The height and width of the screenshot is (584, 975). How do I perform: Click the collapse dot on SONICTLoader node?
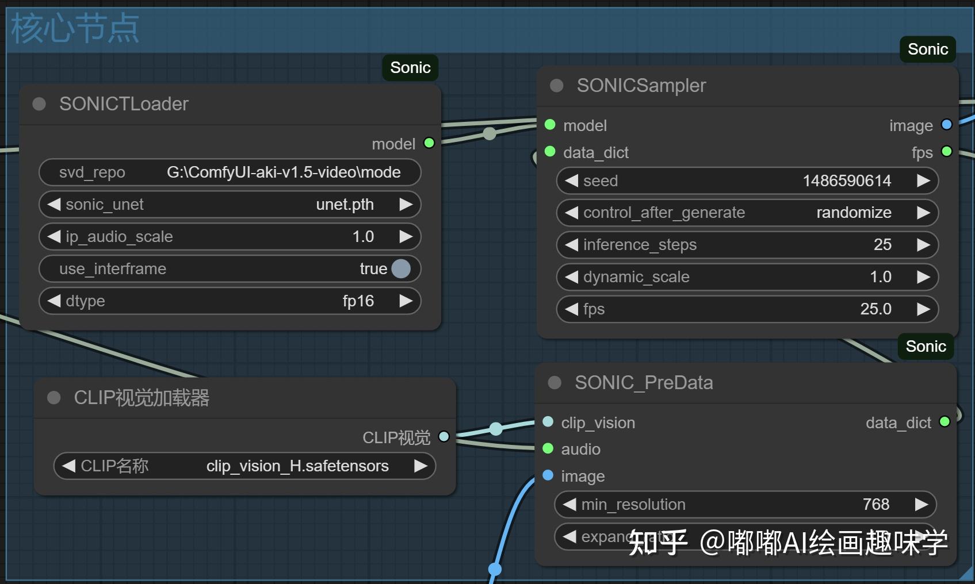pos(39,104)
